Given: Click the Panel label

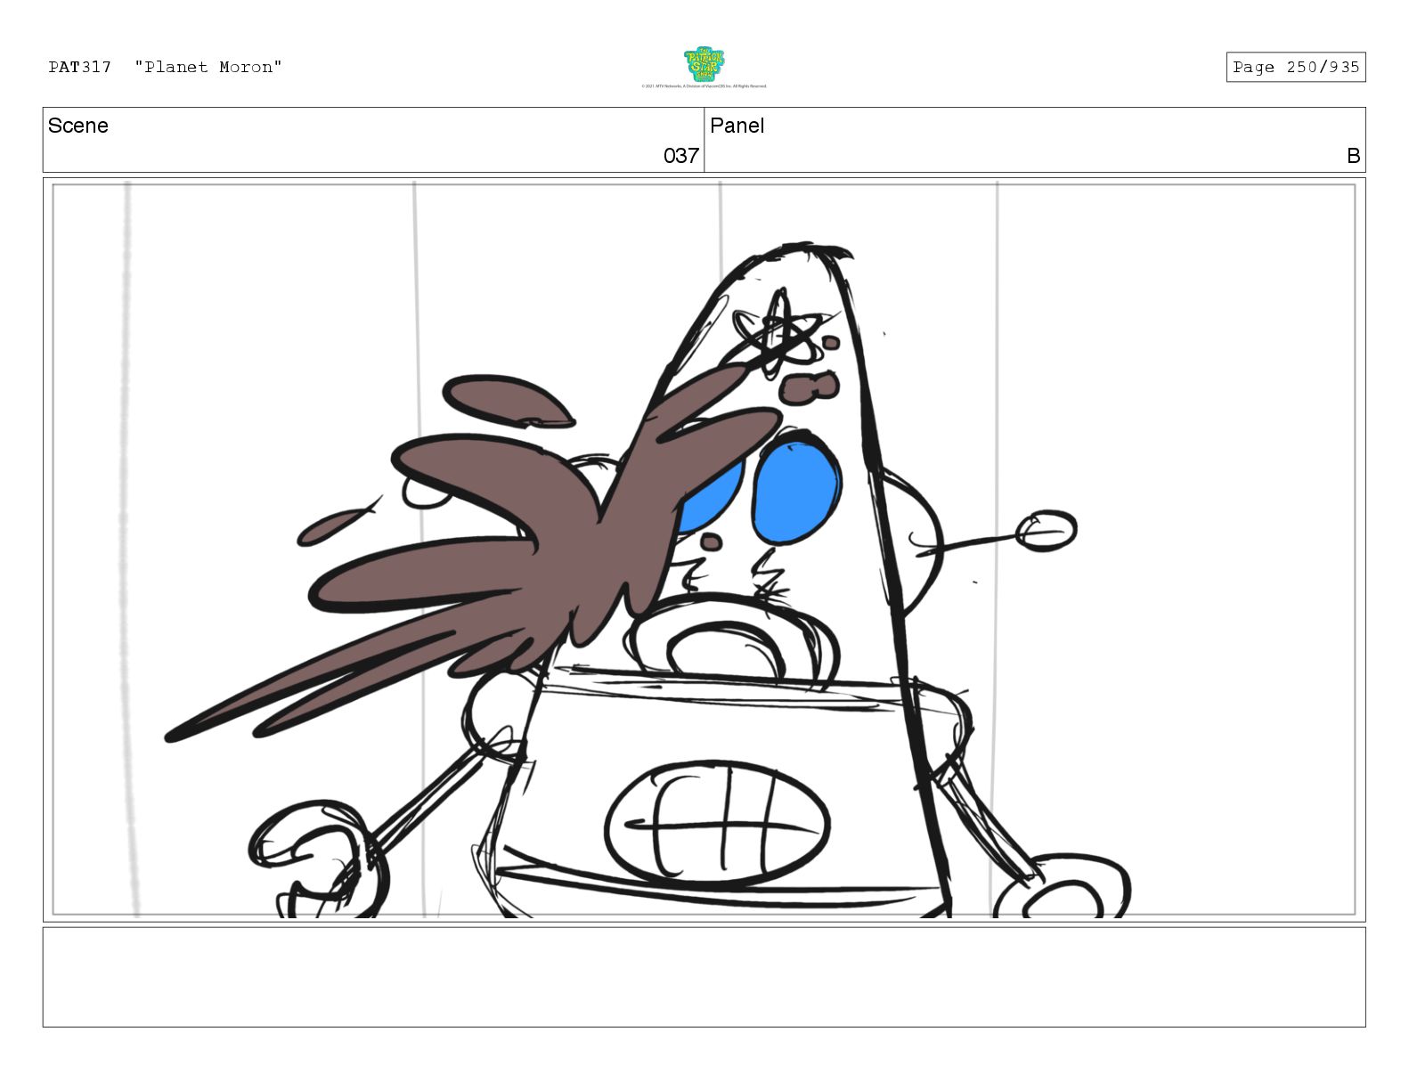Looking at the screenshot, I should coord(737,126).
